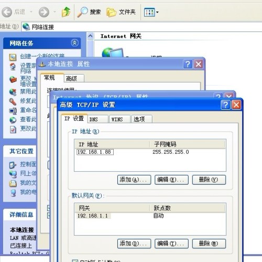262x262 pixels.
Task: Click the view connection status (查看) icon
Action: click(x=13, y=120)
